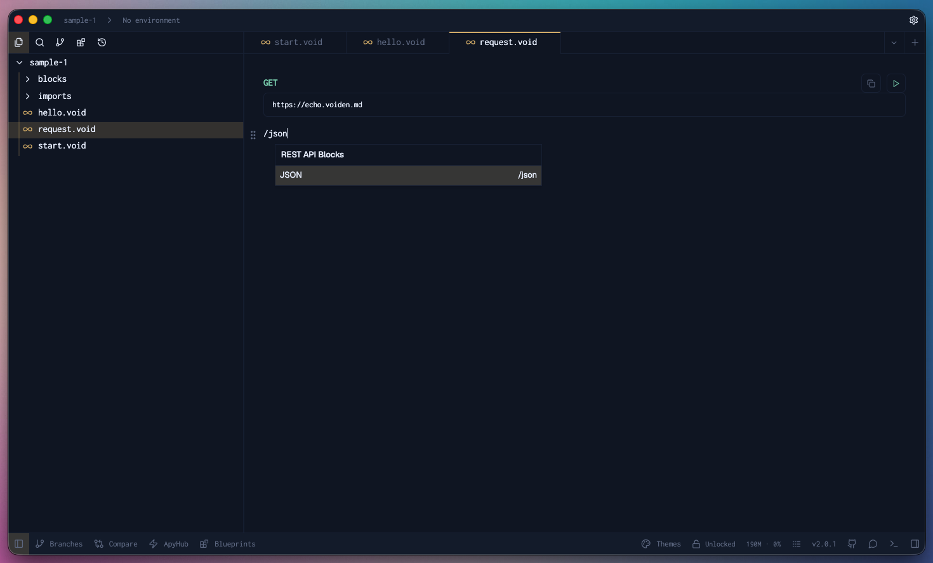Click the /json text line in editor
Image resolution: width=933 pixels, height=563 pixels.
coord(275,134)
